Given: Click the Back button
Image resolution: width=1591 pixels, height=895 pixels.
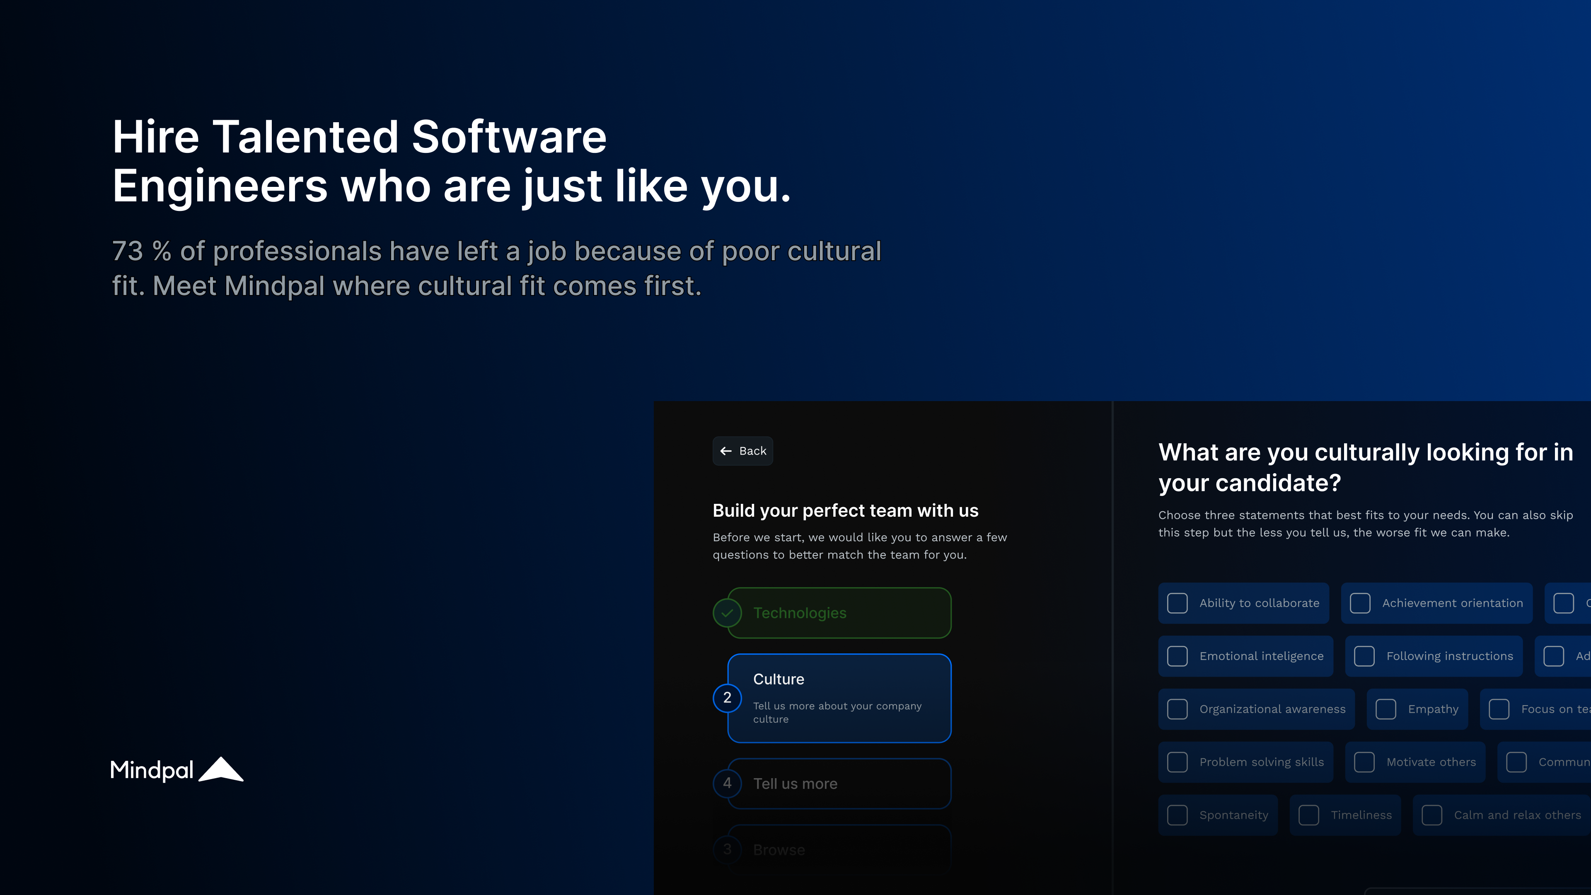Looking at the screenshot, I should pos(742,451).
